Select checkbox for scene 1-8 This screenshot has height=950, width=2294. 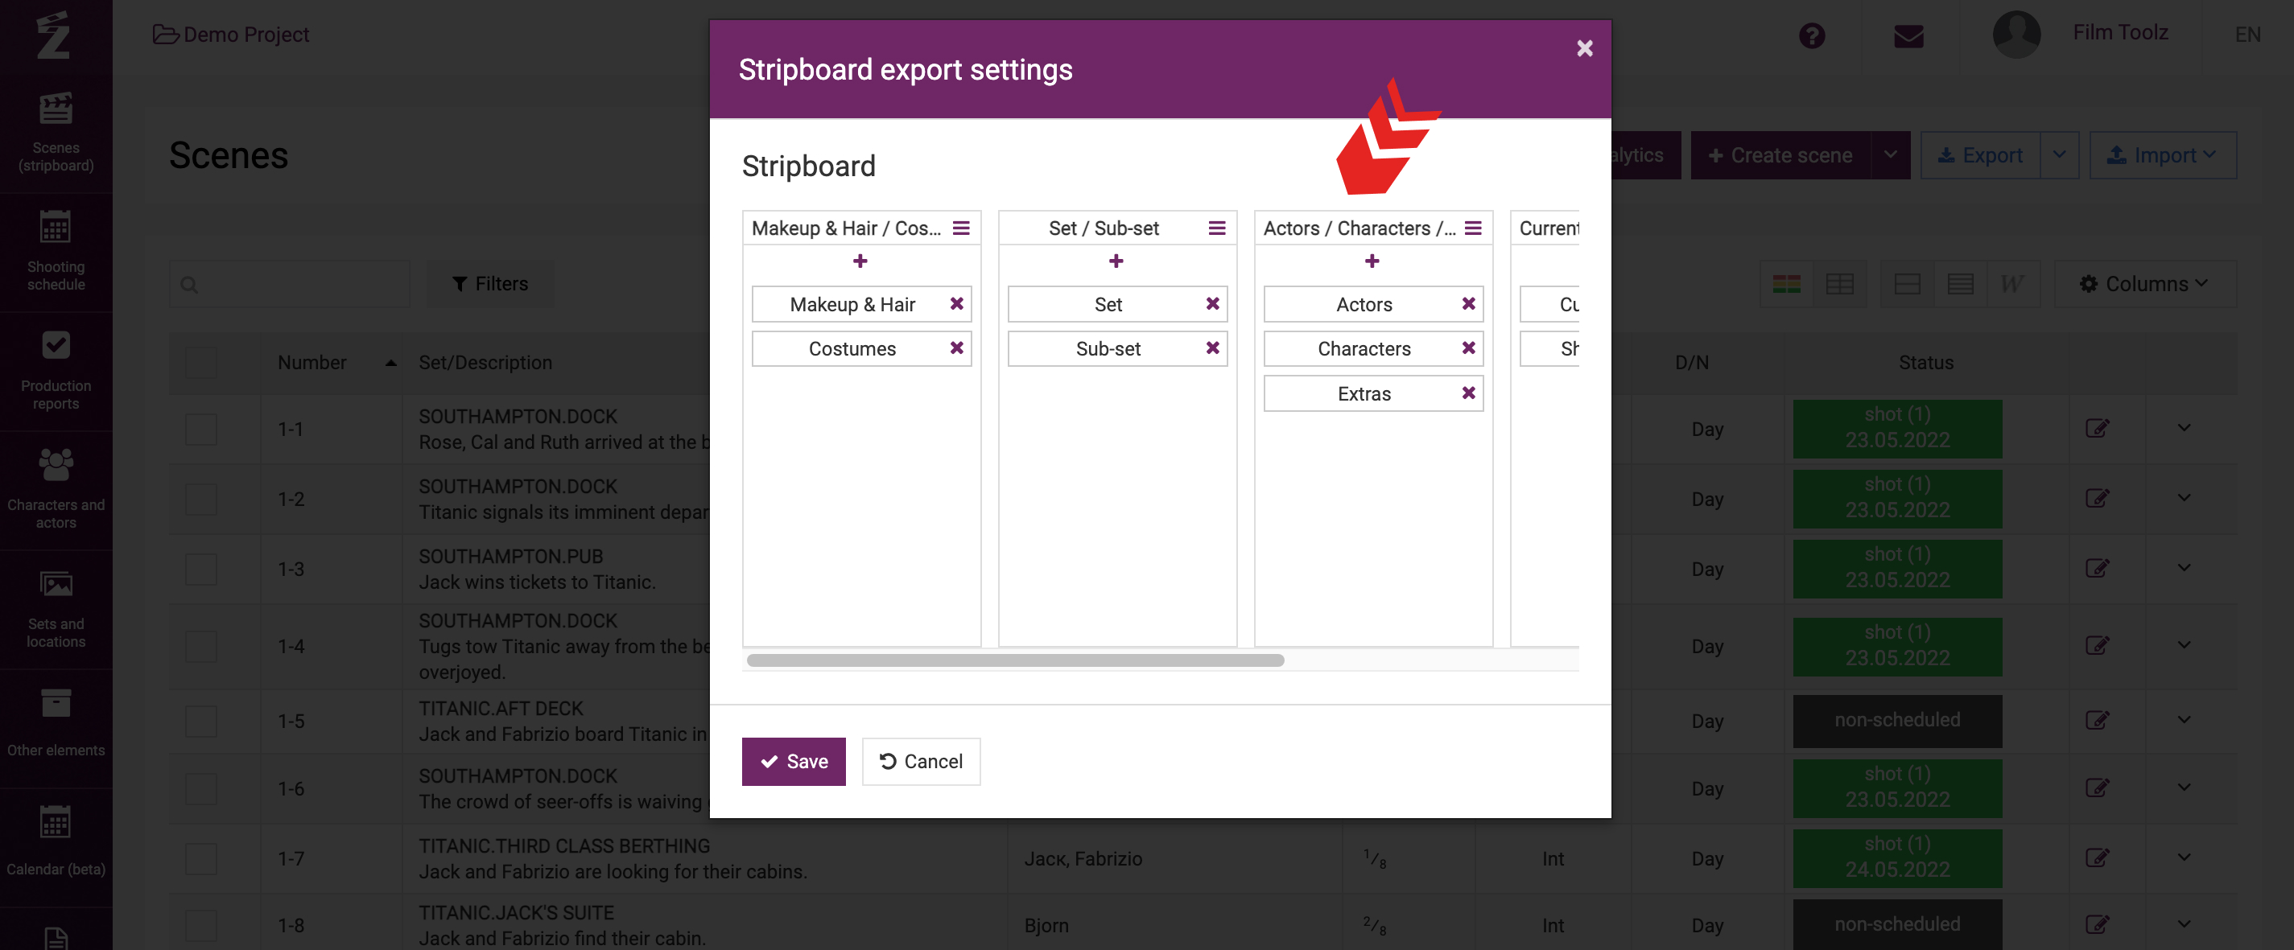click(201, 926)
